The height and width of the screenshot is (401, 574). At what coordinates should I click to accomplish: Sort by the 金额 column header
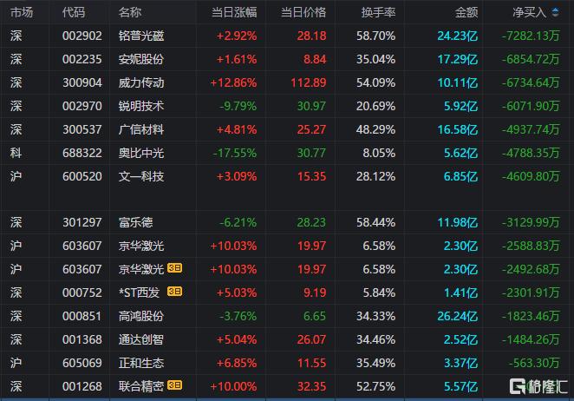pyautogui.click(x=466, y=12)
